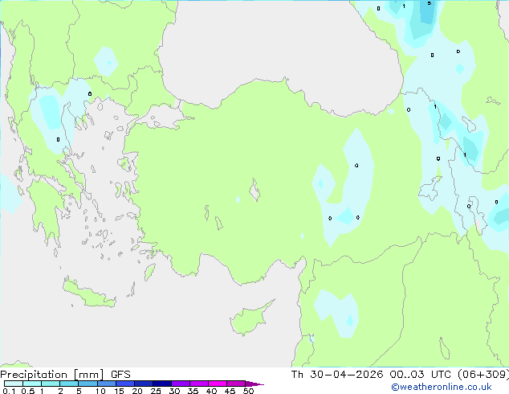
Task: Select the 0.5–1 mm legend color box
Action: 32,384
